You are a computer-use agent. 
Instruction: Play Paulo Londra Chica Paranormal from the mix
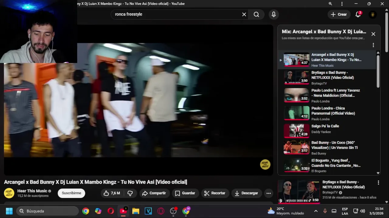[327, 114]
